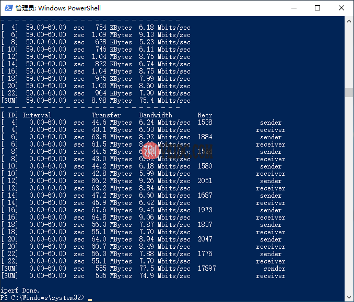Close the PowerShell window

[341, 8]
